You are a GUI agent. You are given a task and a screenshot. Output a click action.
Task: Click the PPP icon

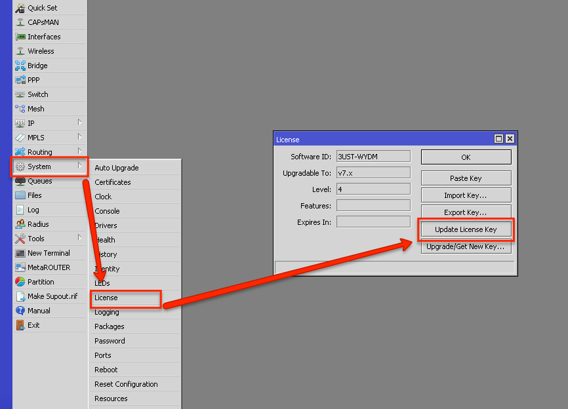20,80
